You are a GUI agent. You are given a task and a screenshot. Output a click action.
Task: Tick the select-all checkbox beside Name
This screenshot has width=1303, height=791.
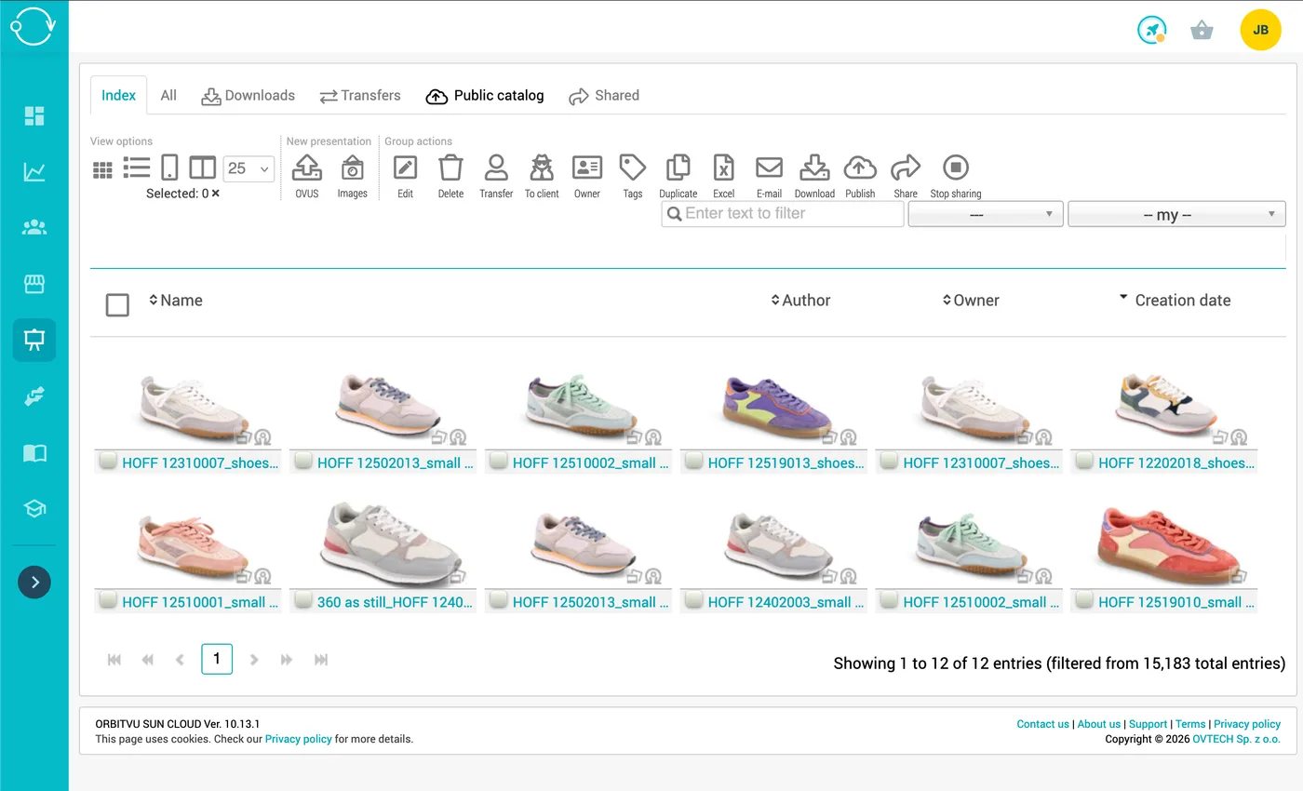117,304
